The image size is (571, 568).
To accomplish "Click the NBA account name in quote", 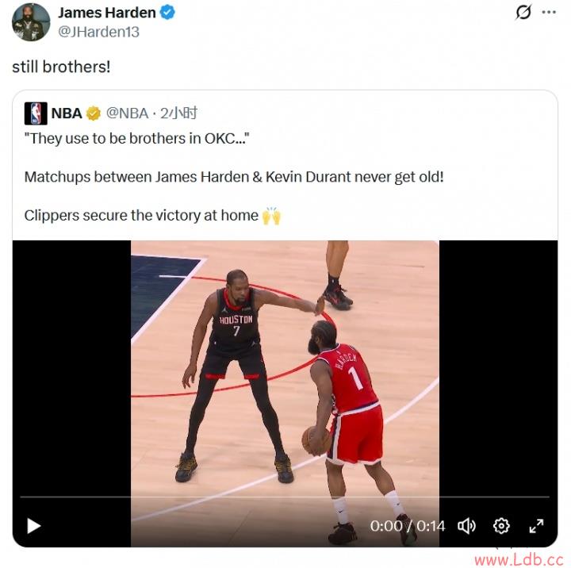I will pyautogui.click(x=67, y=113).
